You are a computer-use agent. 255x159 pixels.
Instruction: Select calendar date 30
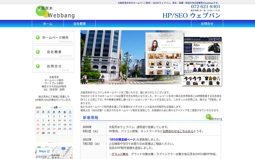pyautogui.click(x=54, y=133)
